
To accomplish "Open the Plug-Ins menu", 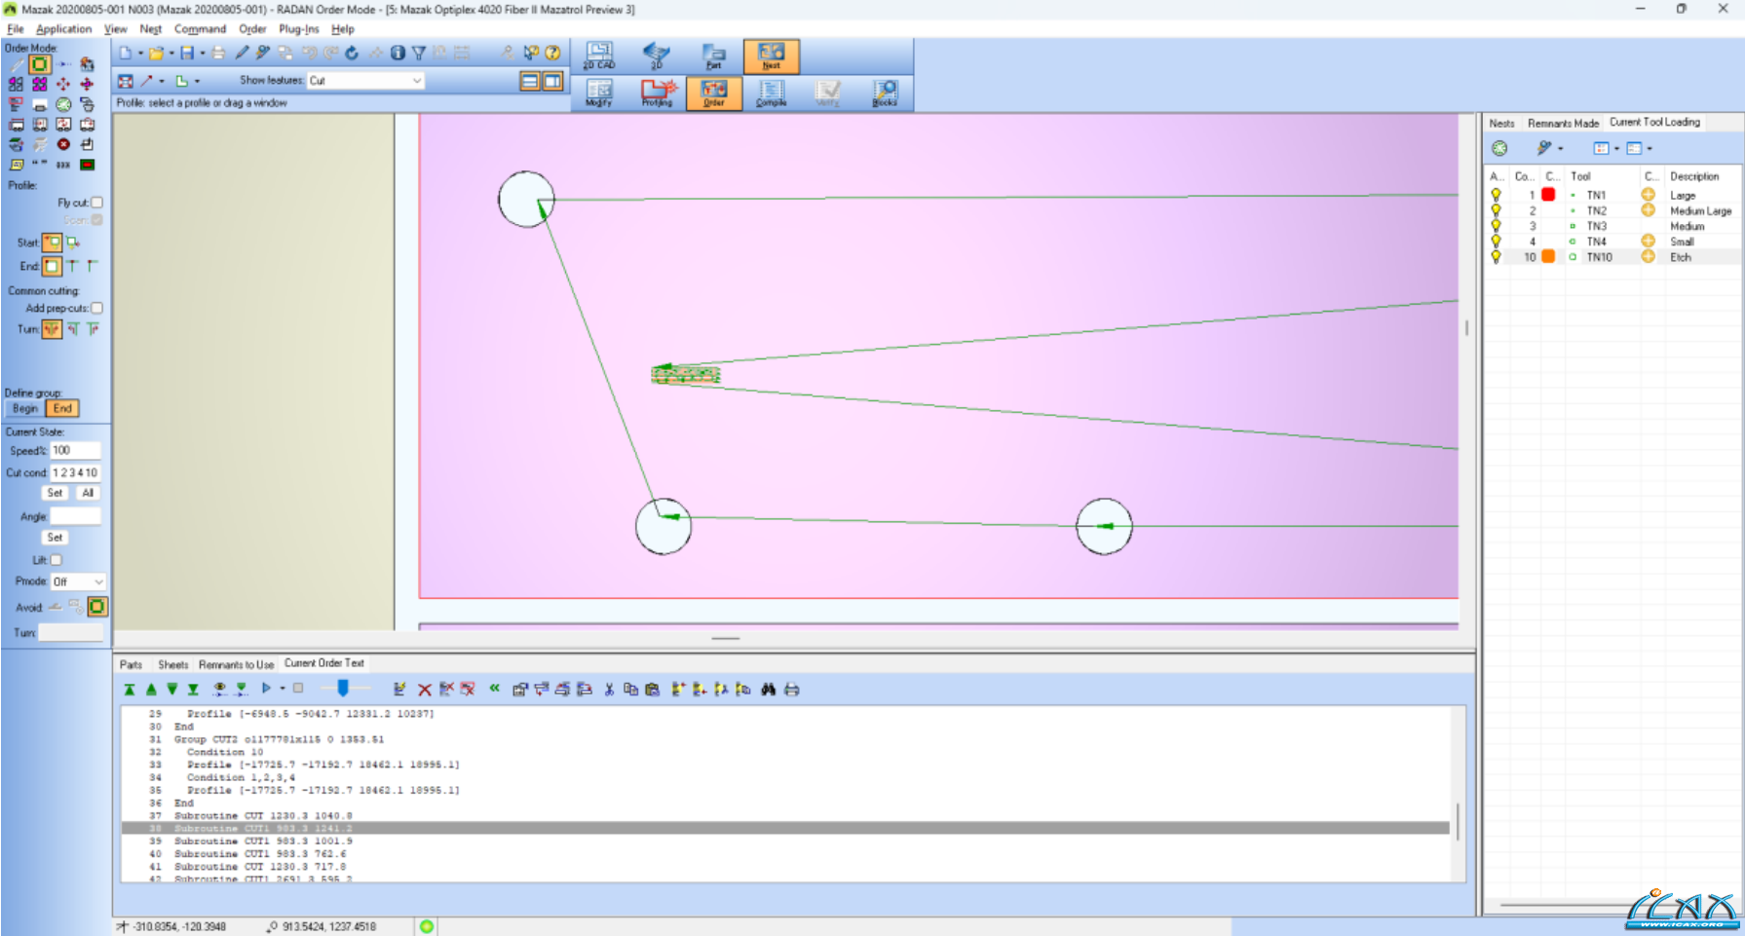I will click(x=298, y=29).
